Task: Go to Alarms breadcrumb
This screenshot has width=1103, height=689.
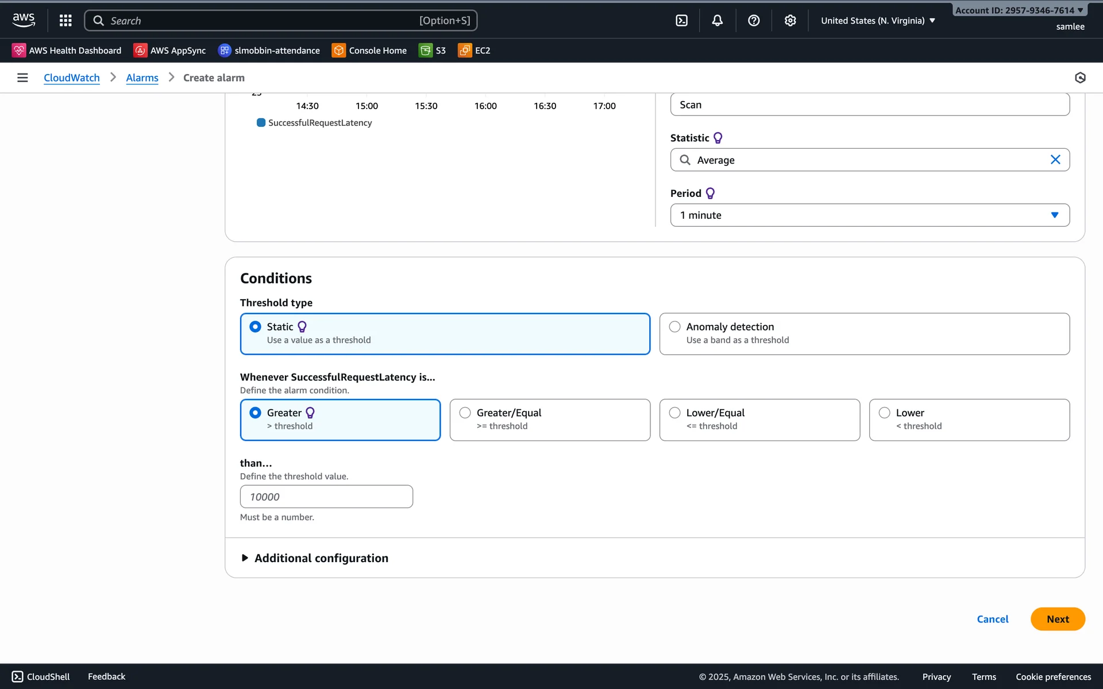Action: tap(142, 78)
